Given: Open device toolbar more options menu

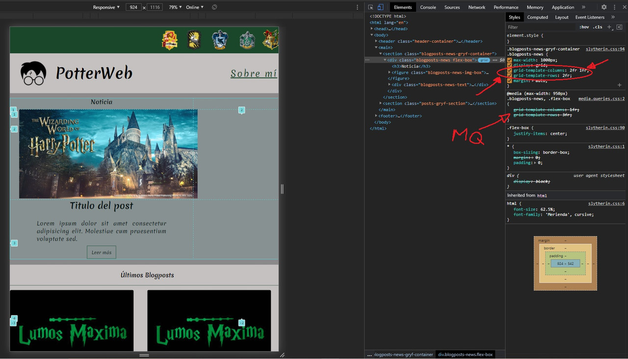Looking at the screenshot, I should (357, 7).
